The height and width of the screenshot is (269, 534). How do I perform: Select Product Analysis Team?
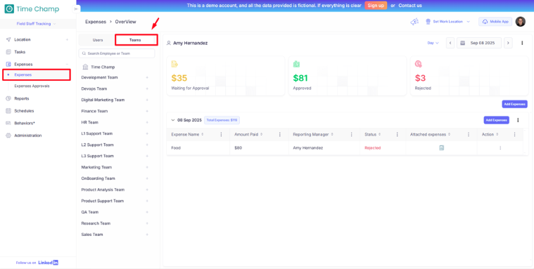(x=103, y=190)
